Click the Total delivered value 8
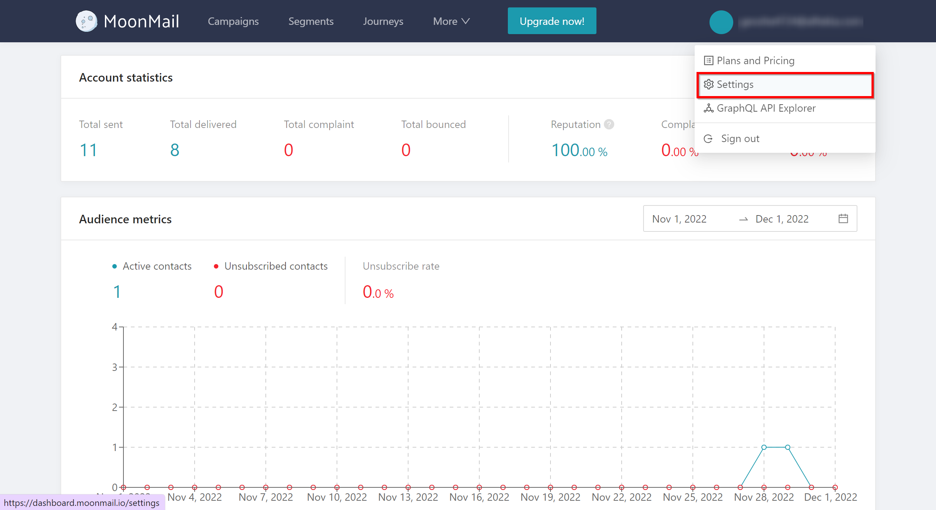 tap(175, 150)
